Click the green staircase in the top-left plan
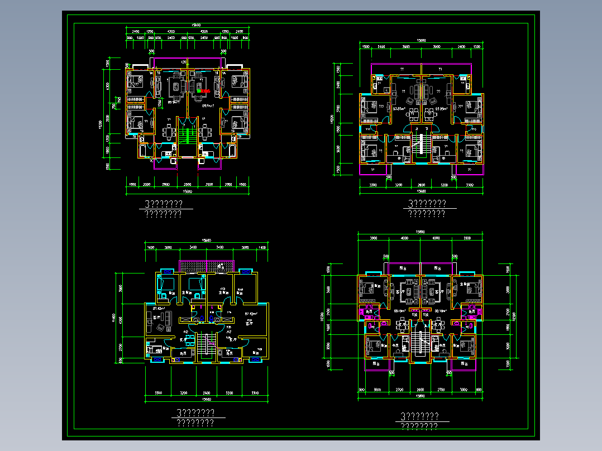Viewport: 602px width, 451px height. 188,136
